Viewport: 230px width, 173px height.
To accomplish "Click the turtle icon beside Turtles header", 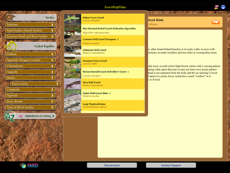I will [x=10, y=17].
